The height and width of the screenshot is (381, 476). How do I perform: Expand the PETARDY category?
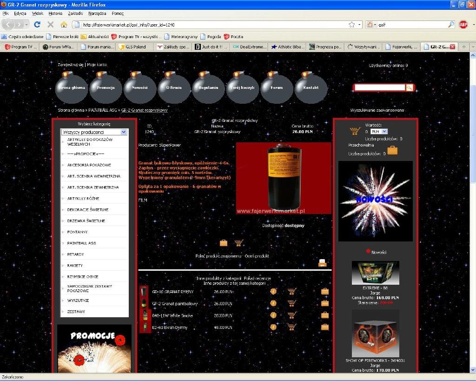75,254
